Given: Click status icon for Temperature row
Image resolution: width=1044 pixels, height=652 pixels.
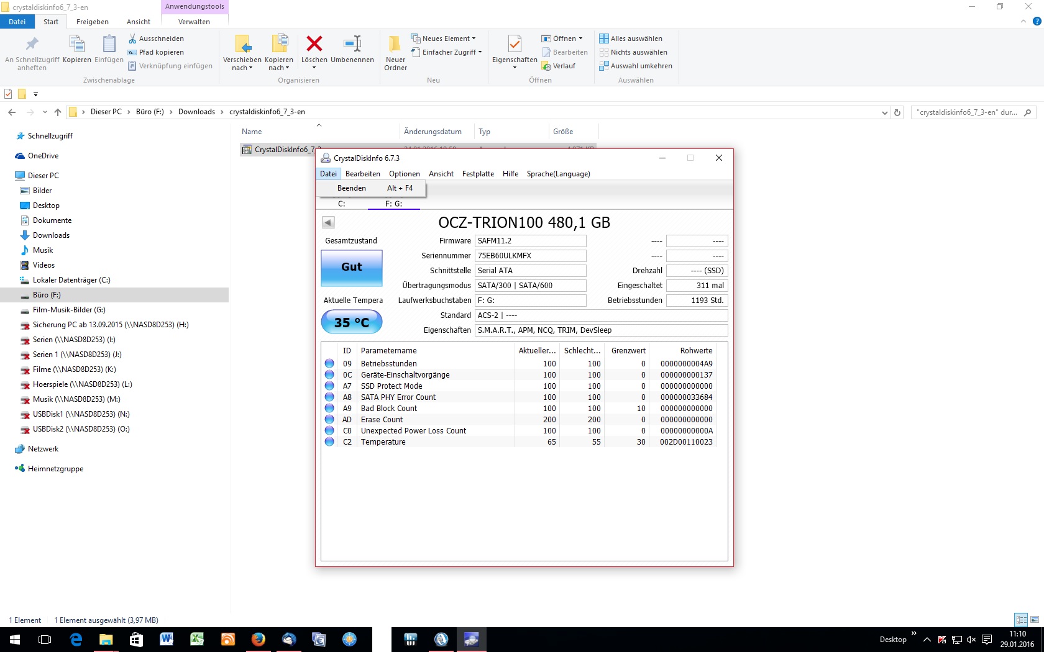Looking at the screenshot, I should [x=329, y=442].
